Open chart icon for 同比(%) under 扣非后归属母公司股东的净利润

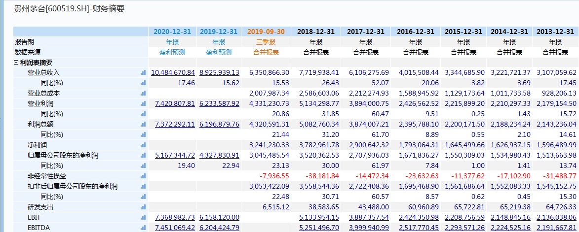click(143, 197)
